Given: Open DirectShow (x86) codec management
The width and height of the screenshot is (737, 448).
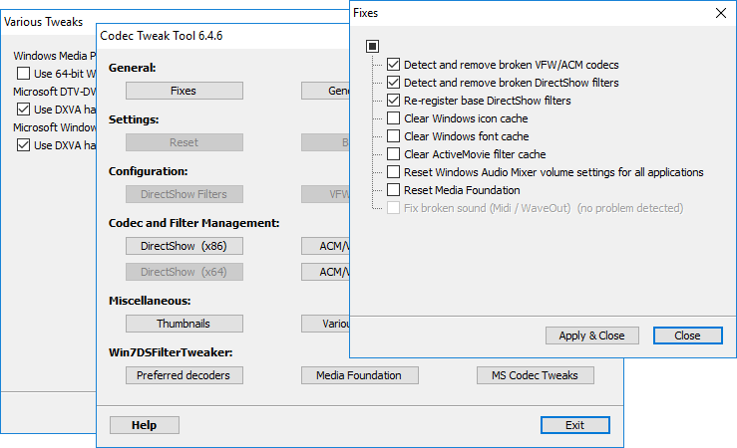Looking at the screenshot, I should pos(184,246).
